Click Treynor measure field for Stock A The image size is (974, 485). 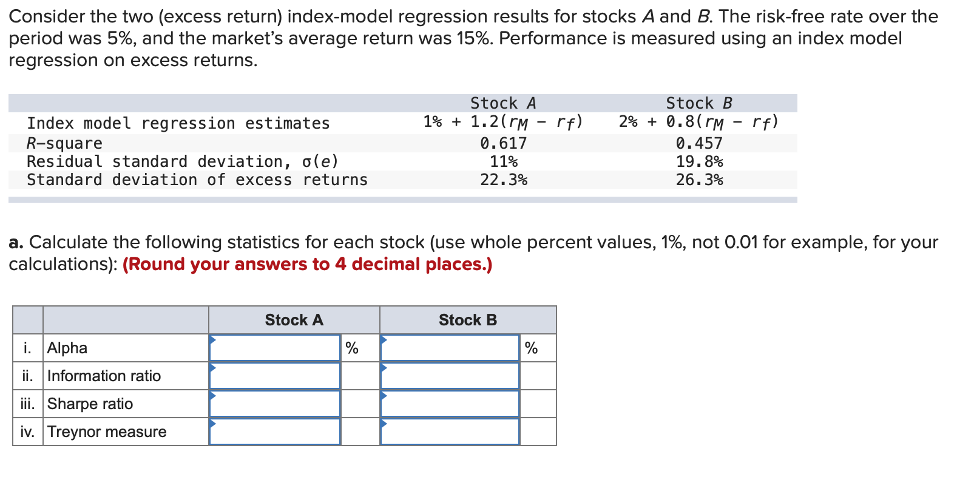pyautogui.click(x=275, y=432)
